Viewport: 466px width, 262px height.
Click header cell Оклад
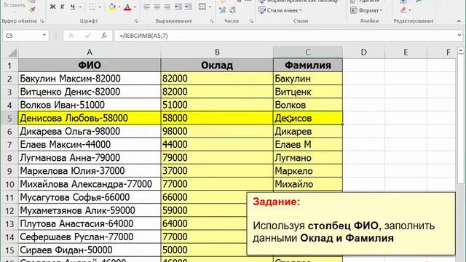(217, 65)
